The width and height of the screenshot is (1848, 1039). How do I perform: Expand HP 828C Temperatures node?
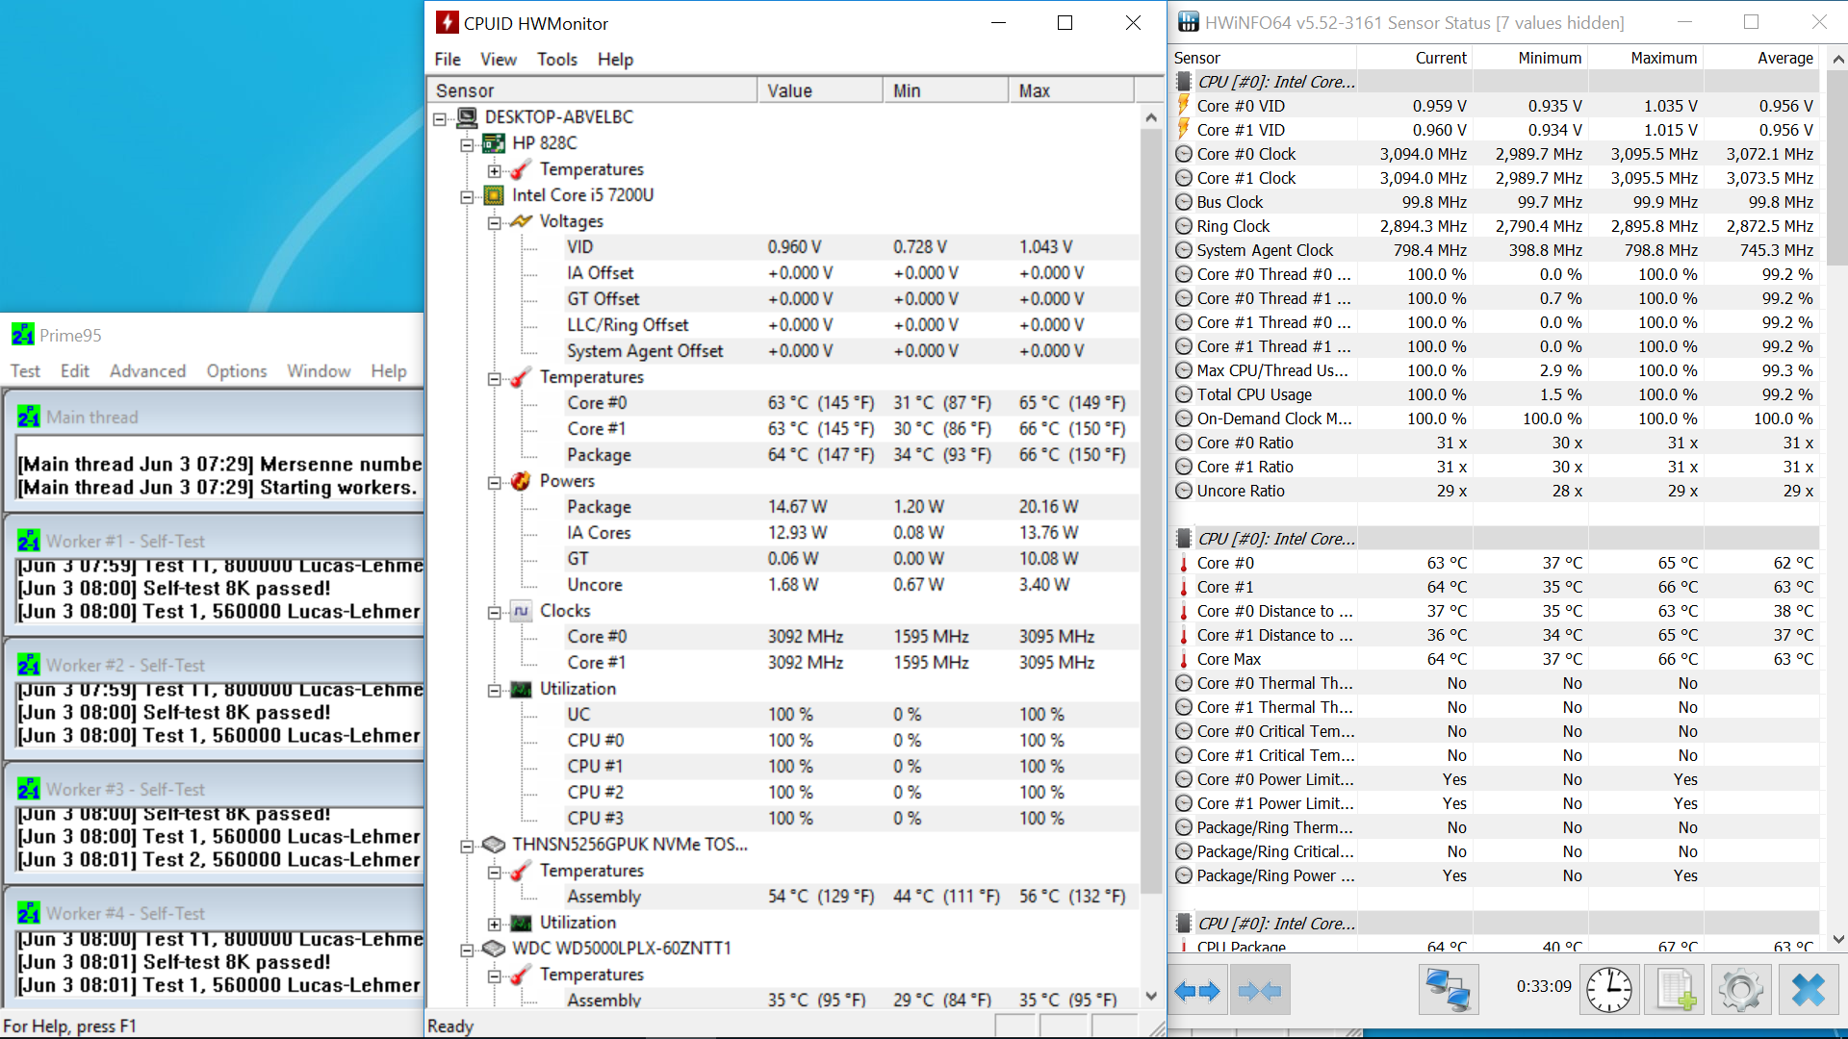(x=494, y=170)
